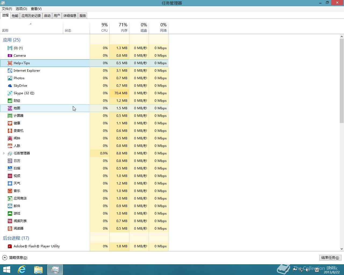
Task: Select the 天气 weather app icon
Action: [x=10, y=183]
